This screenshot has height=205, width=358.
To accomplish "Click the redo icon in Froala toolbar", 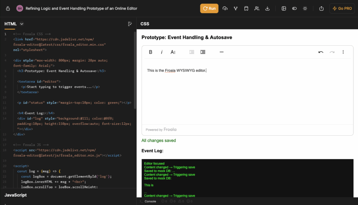I will (332, 52).
